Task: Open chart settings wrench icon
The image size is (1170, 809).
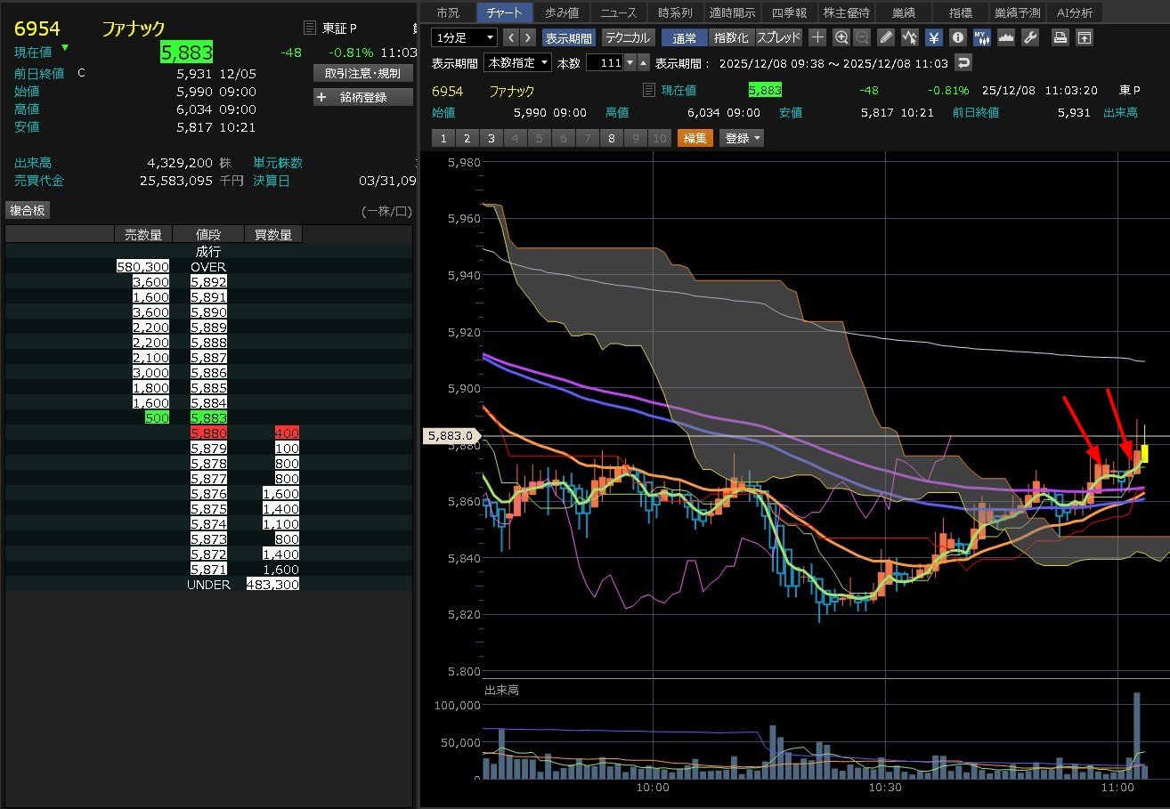Action: (x=1030, y=37)
